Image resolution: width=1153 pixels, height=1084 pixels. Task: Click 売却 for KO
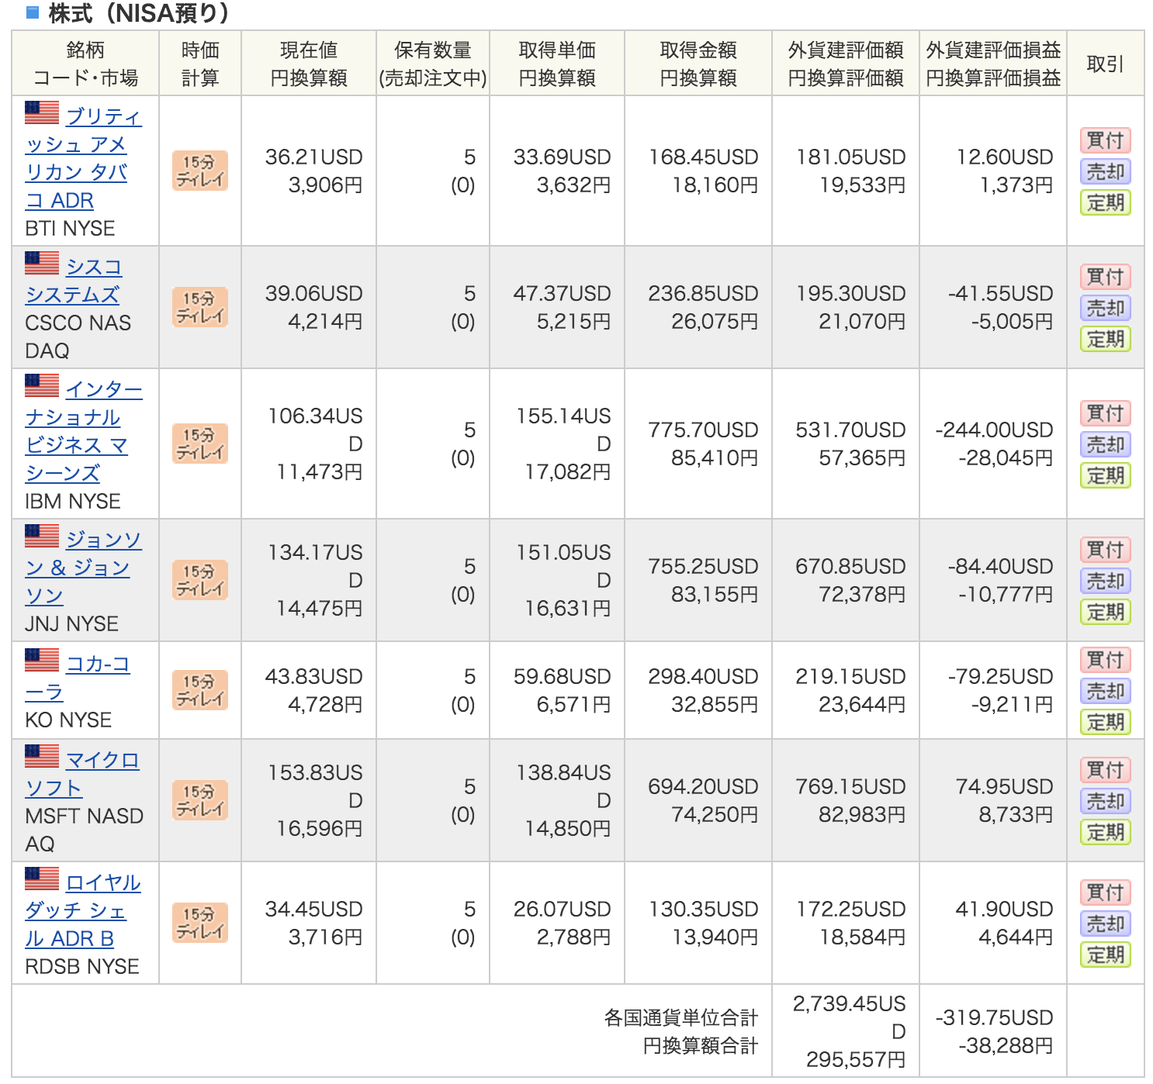pyautogui.click(x=1106, y=691)
